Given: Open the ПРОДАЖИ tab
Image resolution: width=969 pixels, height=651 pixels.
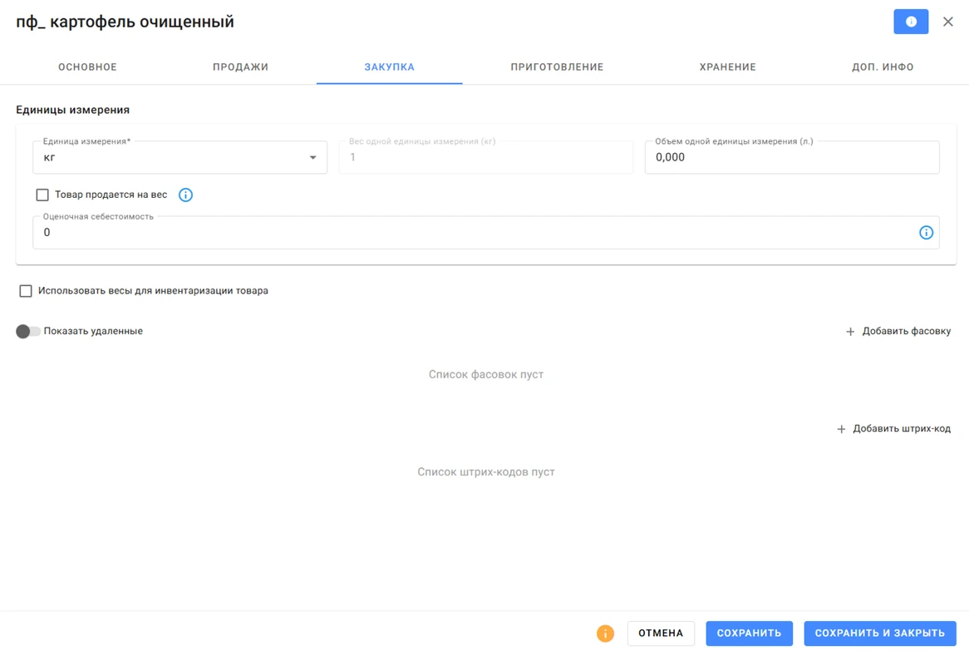Looking at the screenshot, I should click(240, 67).
